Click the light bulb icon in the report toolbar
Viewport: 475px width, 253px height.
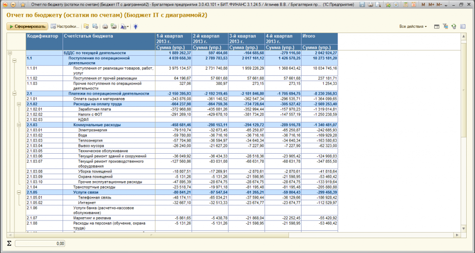(135, 26)
